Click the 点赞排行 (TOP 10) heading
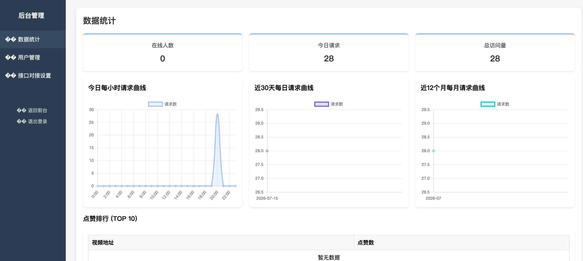 tap(110, 219)
